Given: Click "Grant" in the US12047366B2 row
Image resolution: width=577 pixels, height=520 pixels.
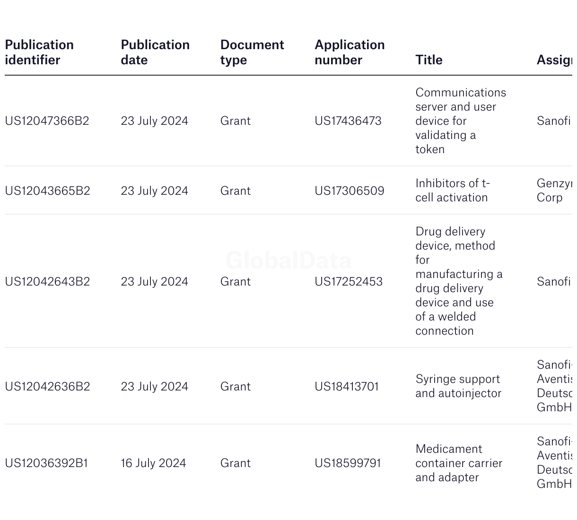Looking at the screenshot, I should [236, 121].
